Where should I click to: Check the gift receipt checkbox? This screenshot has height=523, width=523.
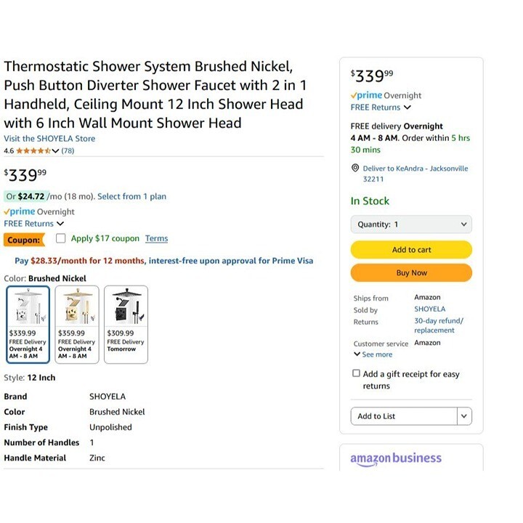(x=356, y=373)
